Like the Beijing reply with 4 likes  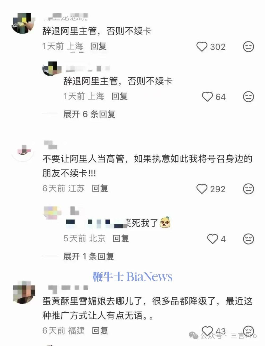(x=212, y=239)
